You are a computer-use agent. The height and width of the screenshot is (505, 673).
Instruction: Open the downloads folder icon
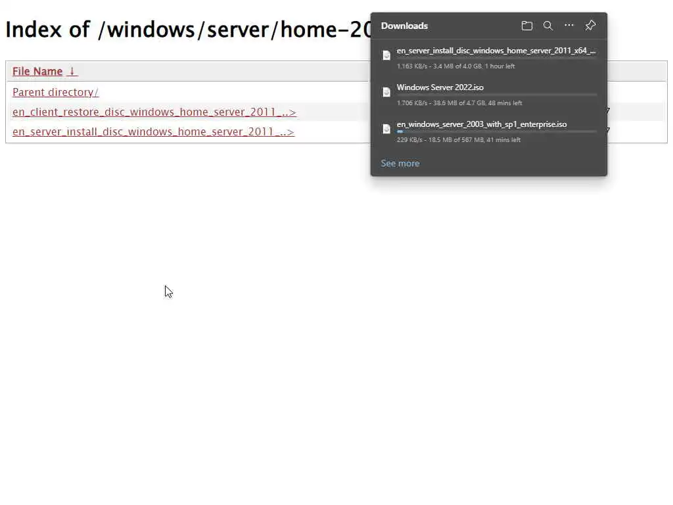[x=526, y=26]
